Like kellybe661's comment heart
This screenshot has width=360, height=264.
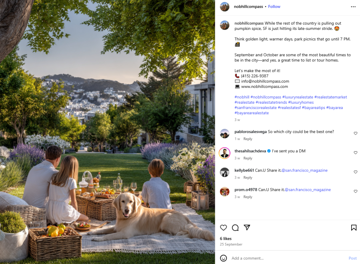355,172
